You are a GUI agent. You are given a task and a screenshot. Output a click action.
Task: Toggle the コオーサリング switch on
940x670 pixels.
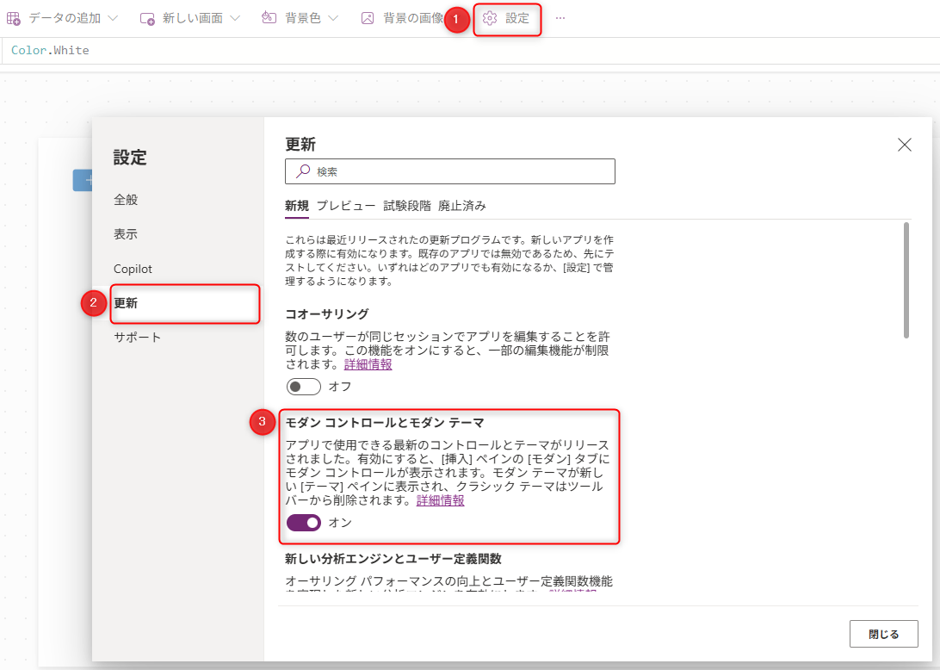click(303, 387)
